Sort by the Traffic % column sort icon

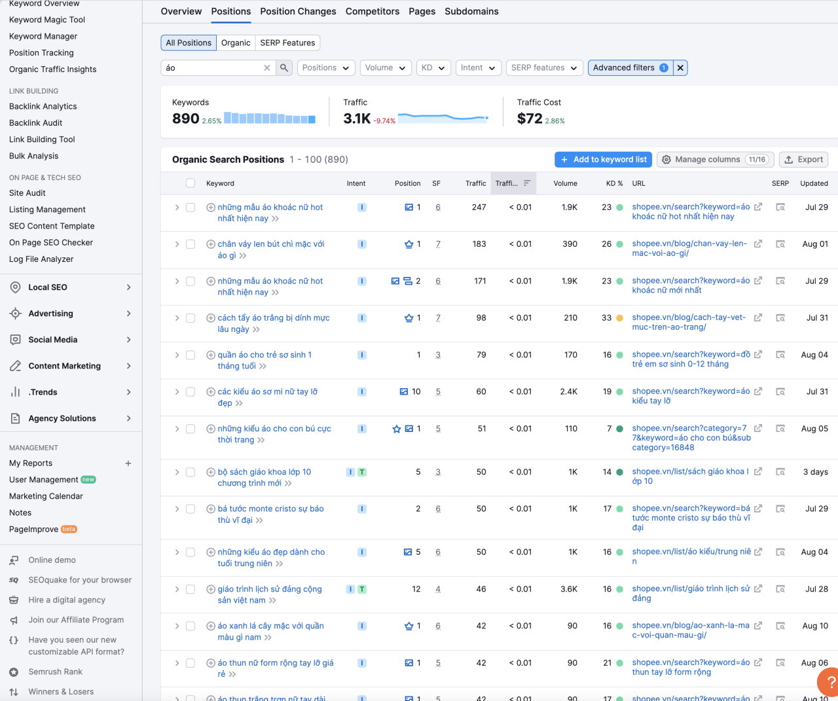(527, 183)
